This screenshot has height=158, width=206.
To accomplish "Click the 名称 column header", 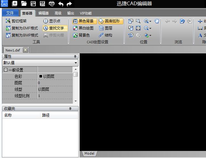I will point(21,115).
